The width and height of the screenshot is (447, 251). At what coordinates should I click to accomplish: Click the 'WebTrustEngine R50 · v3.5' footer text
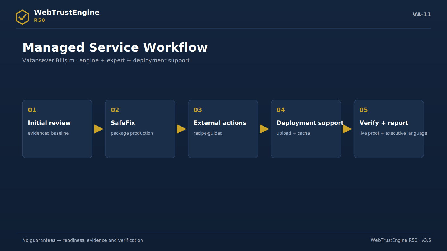point(401,240)
